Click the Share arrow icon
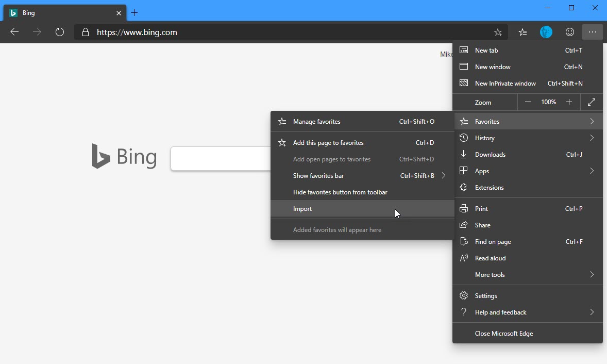 click(463, 225)
